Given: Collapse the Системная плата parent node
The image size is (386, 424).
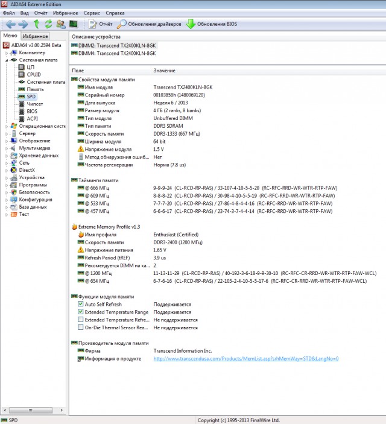Looking at the screenshot, I should coord(7,60).
